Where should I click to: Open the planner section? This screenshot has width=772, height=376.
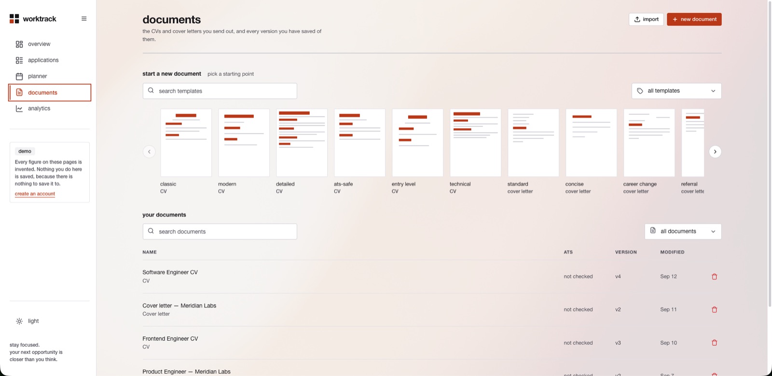click(x=50, y=76)
